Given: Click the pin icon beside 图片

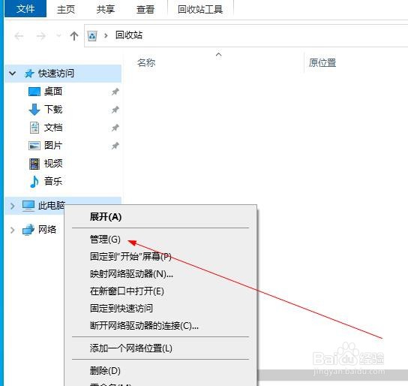Looking at the screenshot, I should point(115,146).
